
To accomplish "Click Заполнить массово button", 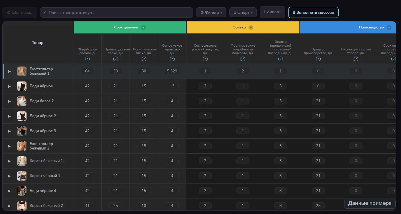I will 313,13.
